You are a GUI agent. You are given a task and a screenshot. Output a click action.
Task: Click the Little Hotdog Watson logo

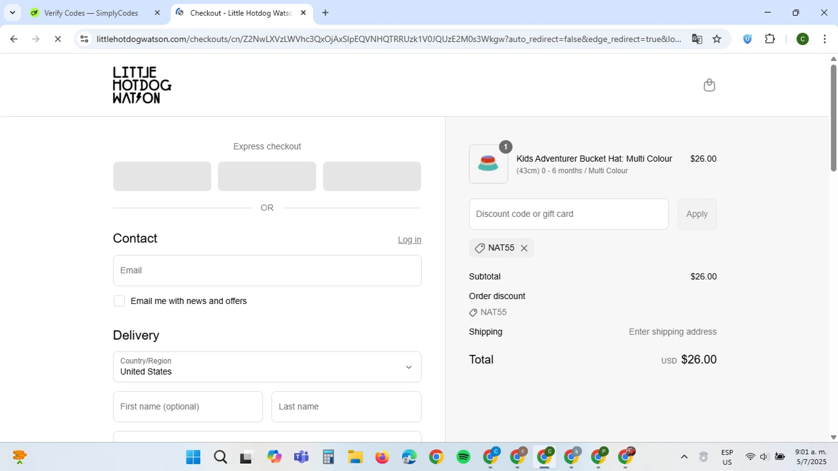(x=142, y=85)
